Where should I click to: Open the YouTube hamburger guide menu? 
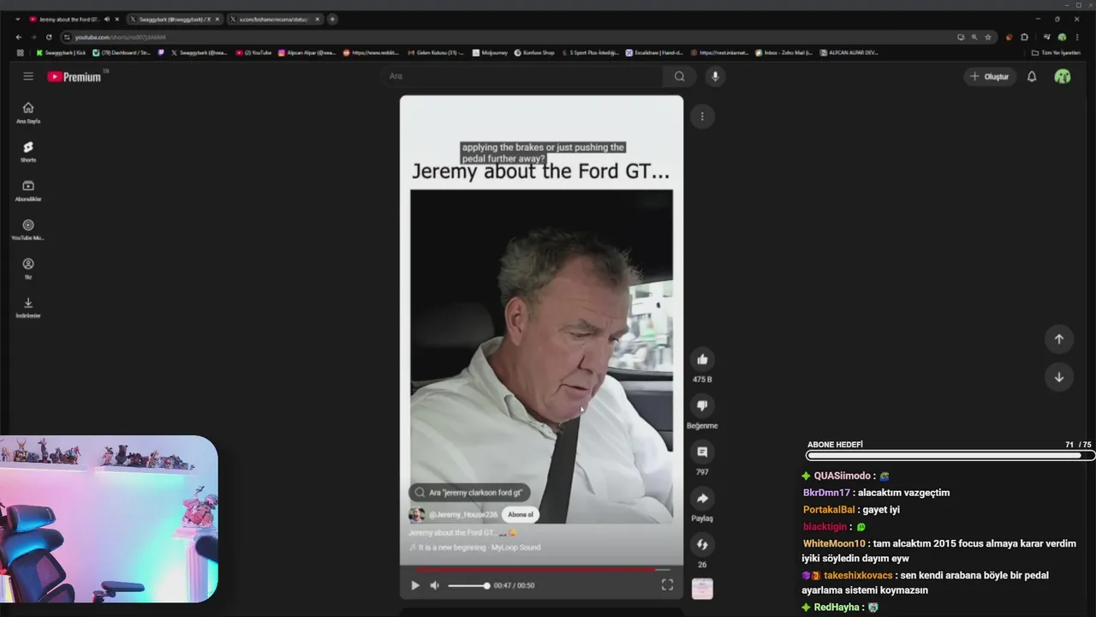(x=28, y=76)
